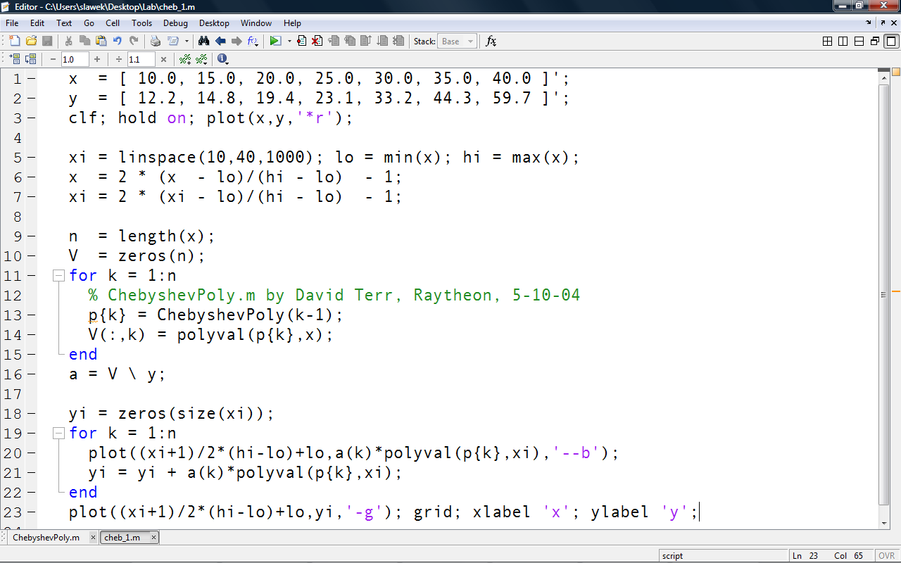Image resolution: width=901 pixels, height=563 pixels.
Task: Float the documents with the cascade icon
Action: [x=875, y=42]
